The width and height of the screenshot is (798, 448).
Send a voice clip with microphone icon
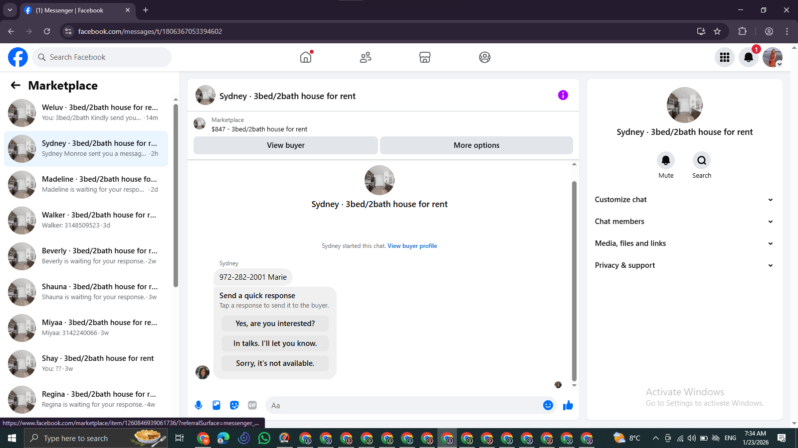tap(199, 405)
